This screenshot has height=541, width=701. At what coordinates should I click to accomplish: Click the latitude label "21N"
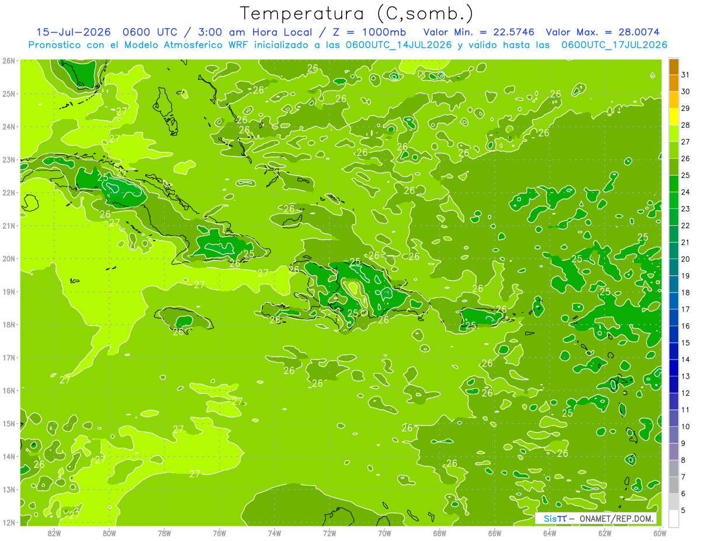click(8, 225)
